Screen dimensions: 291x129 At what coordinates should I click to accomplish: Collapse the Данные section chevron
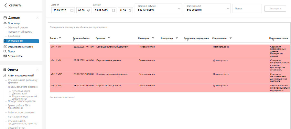[x=37, y=18]
